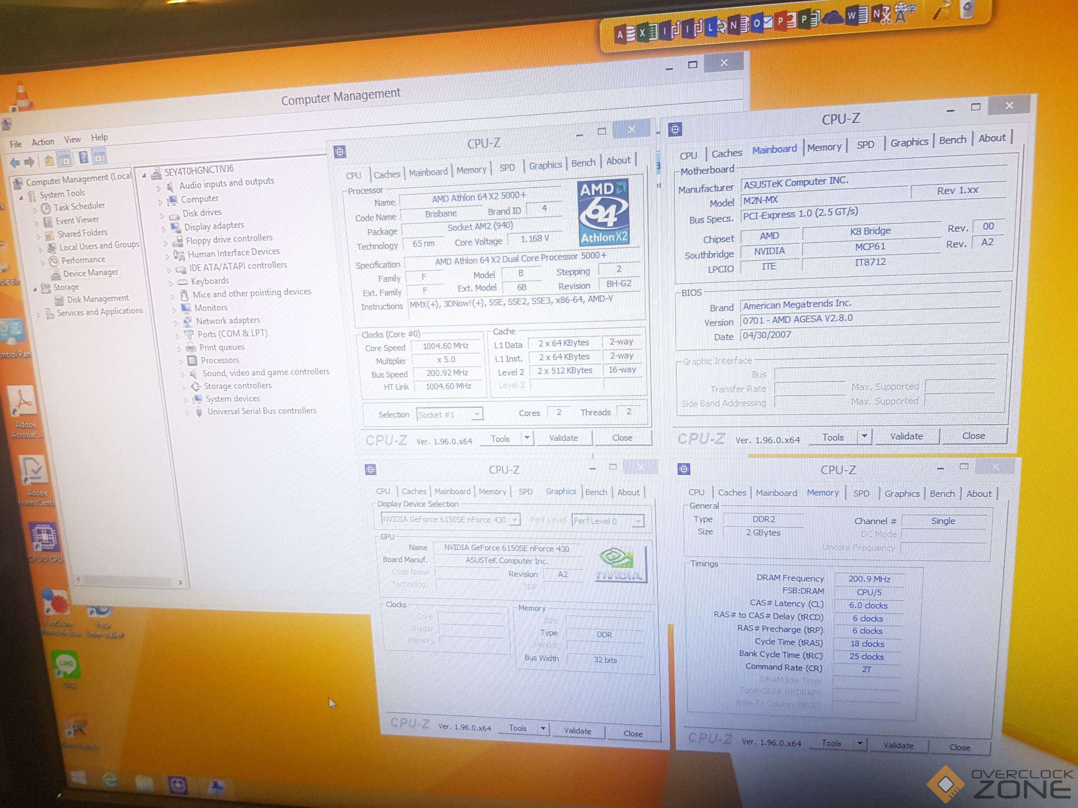Open the LINE desktop icon

pyautogui.click(x=66, y=665)
